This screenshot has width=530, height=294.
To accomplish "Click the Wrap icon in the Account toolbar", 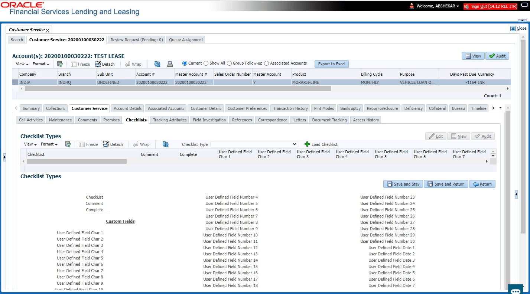I will click(x=127, y=64).
